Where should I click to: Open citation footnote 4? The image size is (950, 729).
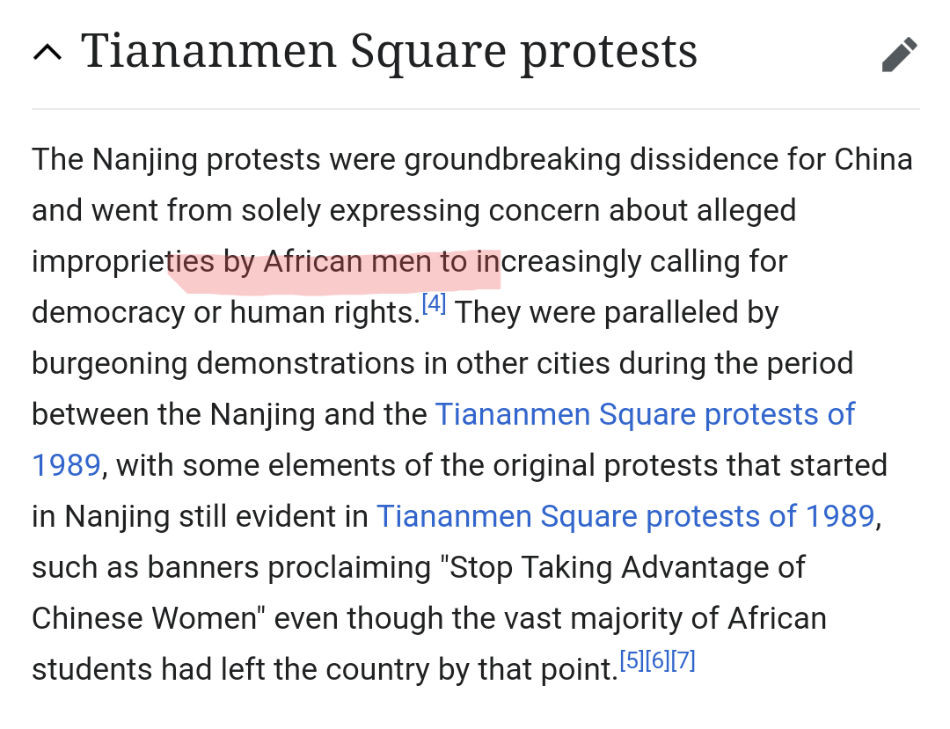tap(435, 304)
